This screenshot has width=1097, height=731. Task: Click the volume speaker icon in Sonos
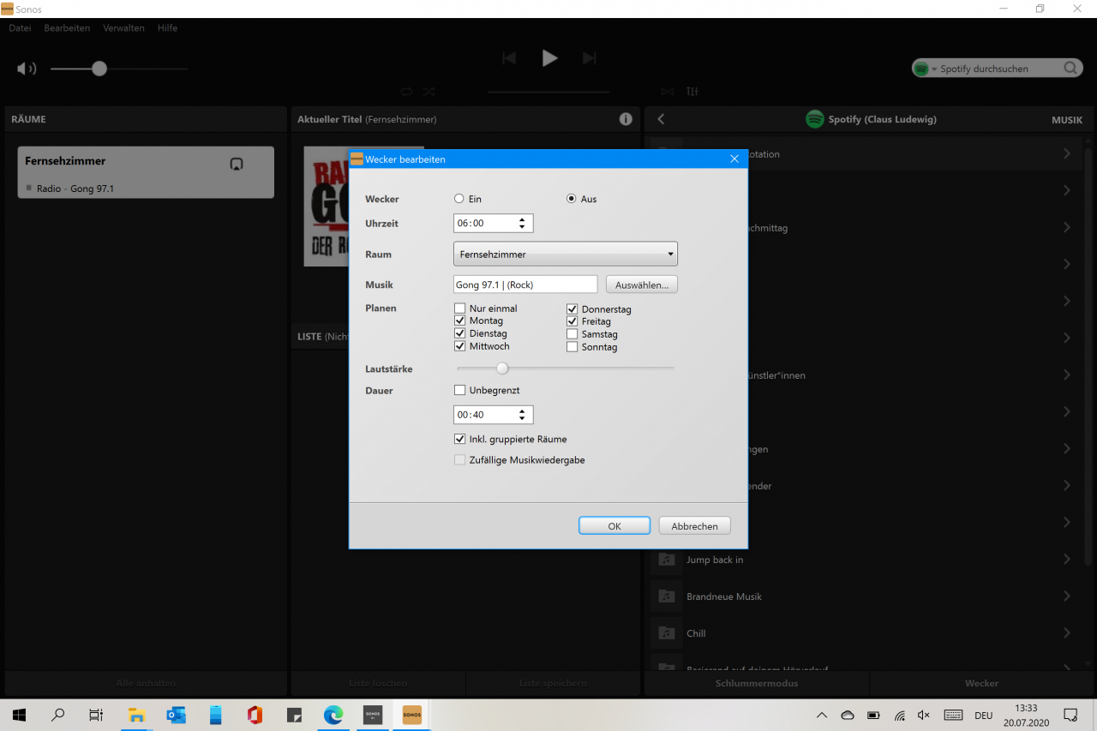[x=27, y=69]
